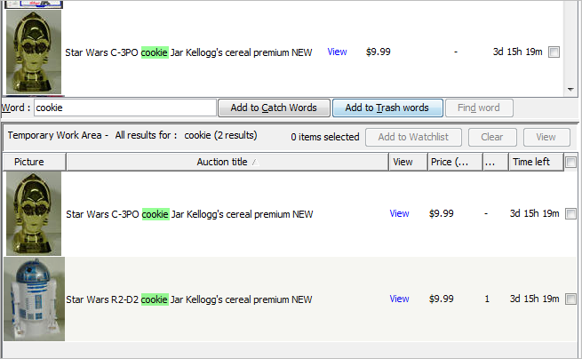
Task: Sort by Time left column header
Action: point(536,162)
